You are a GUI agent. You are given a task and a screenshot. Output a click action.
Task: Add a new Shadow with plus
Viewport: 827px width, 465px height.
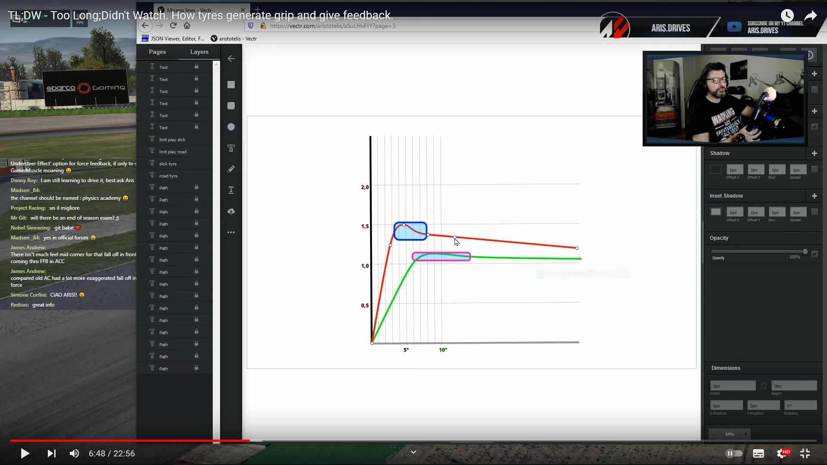pos(814,153)
